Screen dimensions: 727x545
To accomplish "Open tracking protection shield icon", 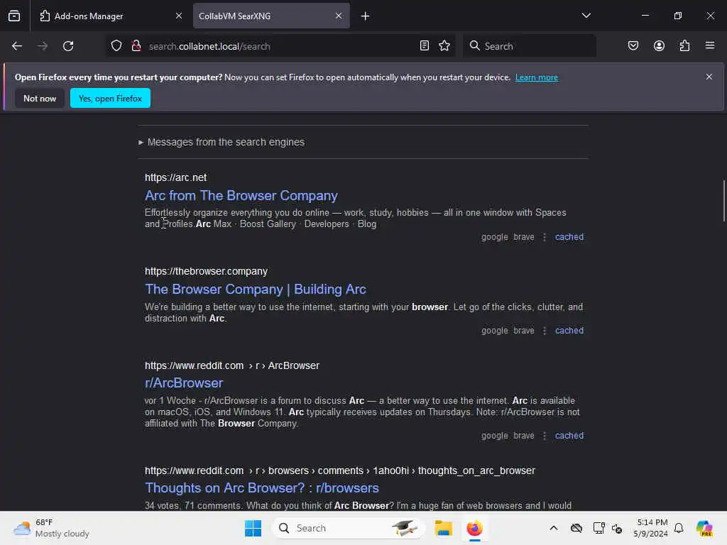I will pos(116,46).
